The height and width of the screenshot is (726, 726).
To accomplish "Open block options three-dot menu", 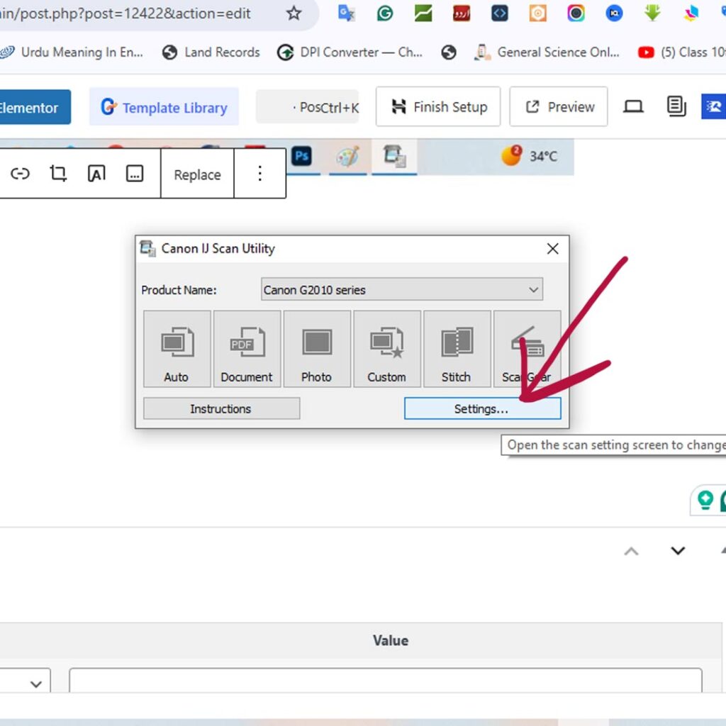I will 259,174.
